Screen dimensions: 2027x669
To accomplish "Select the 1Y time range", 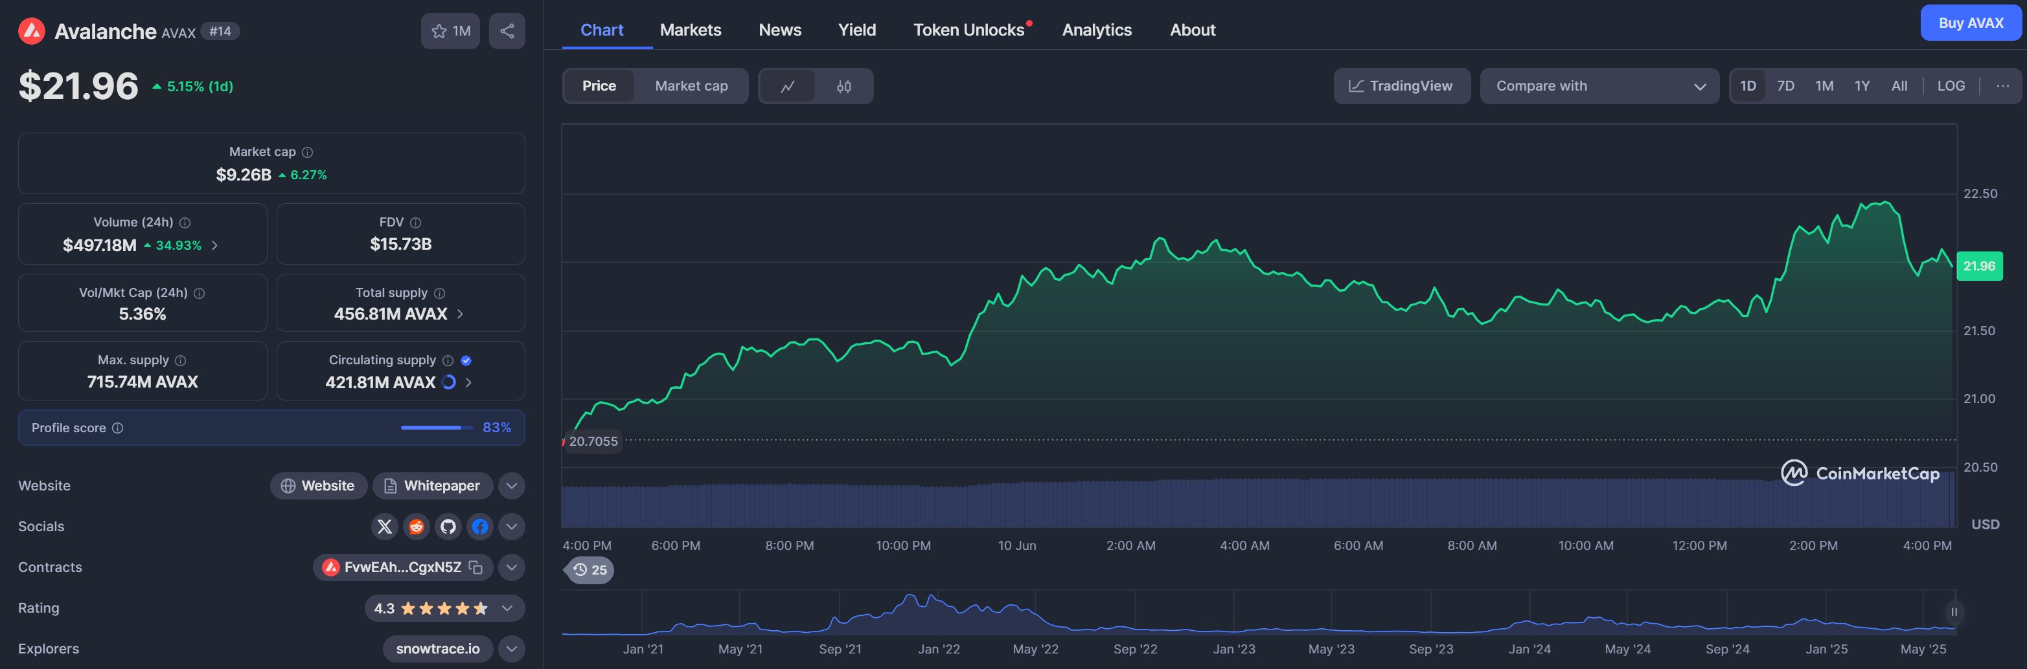I will (1862, 87).
